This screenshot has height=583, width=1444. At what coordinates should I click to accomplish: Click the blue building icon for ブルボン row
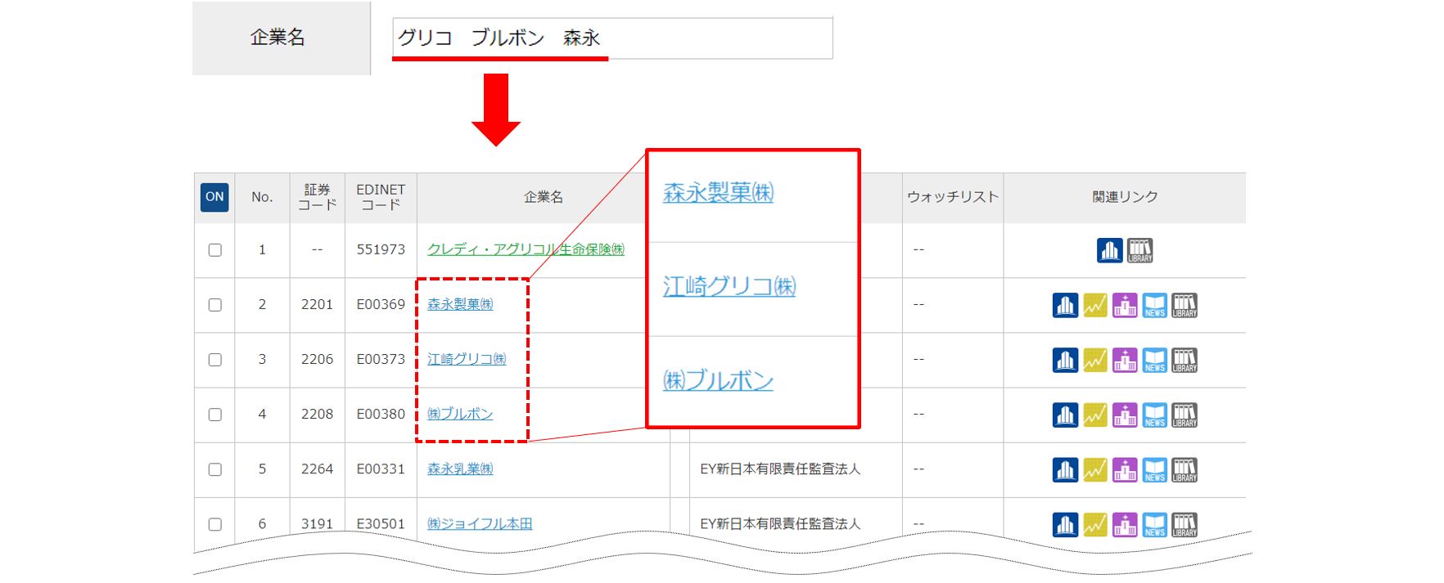tap(1065, 415)
